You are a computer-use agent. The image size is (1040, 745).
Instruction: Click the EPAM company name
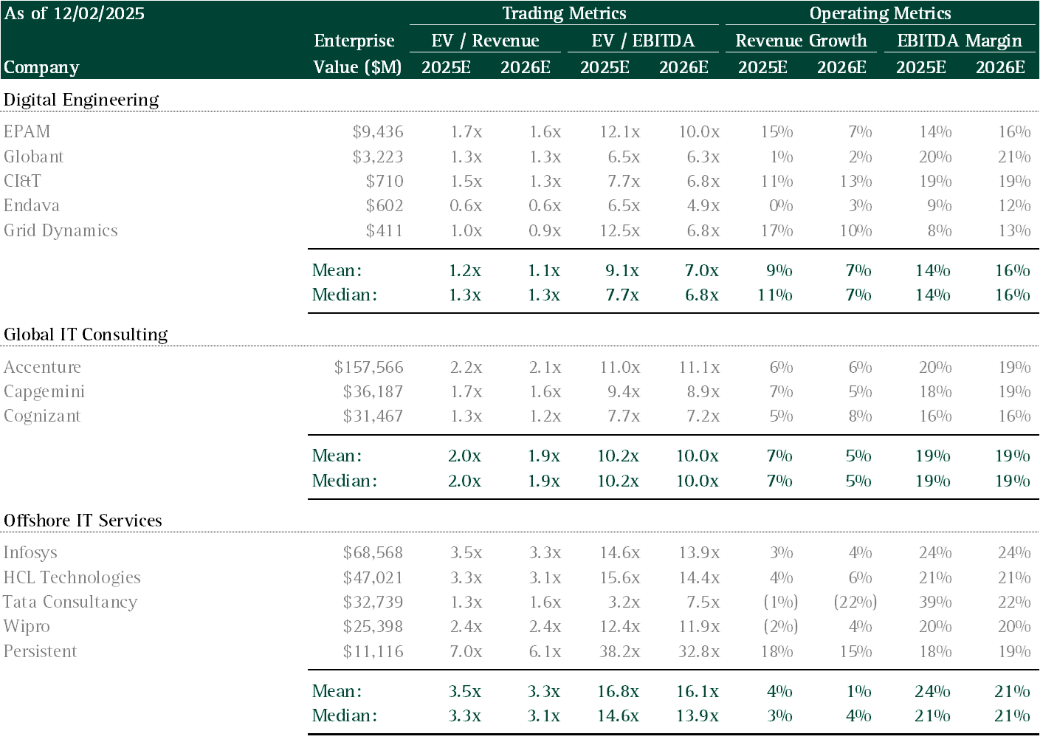[x=27, y=131]
